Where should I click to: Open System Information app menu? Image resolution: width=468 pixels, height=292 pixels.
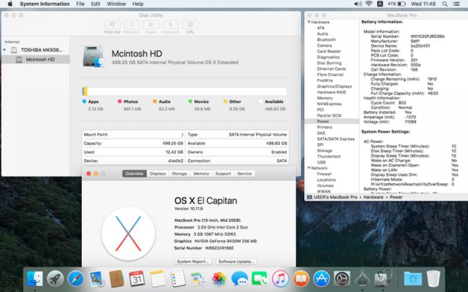click(45, 4)
